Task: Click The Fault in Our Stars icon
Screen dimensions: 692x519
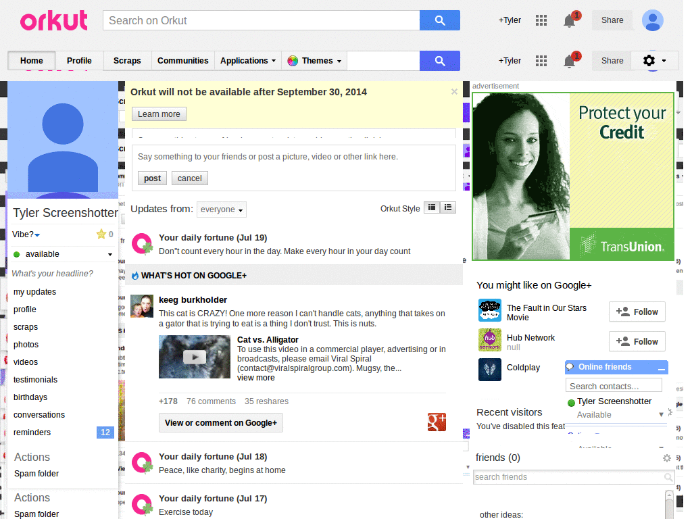Action: [490, 310]
